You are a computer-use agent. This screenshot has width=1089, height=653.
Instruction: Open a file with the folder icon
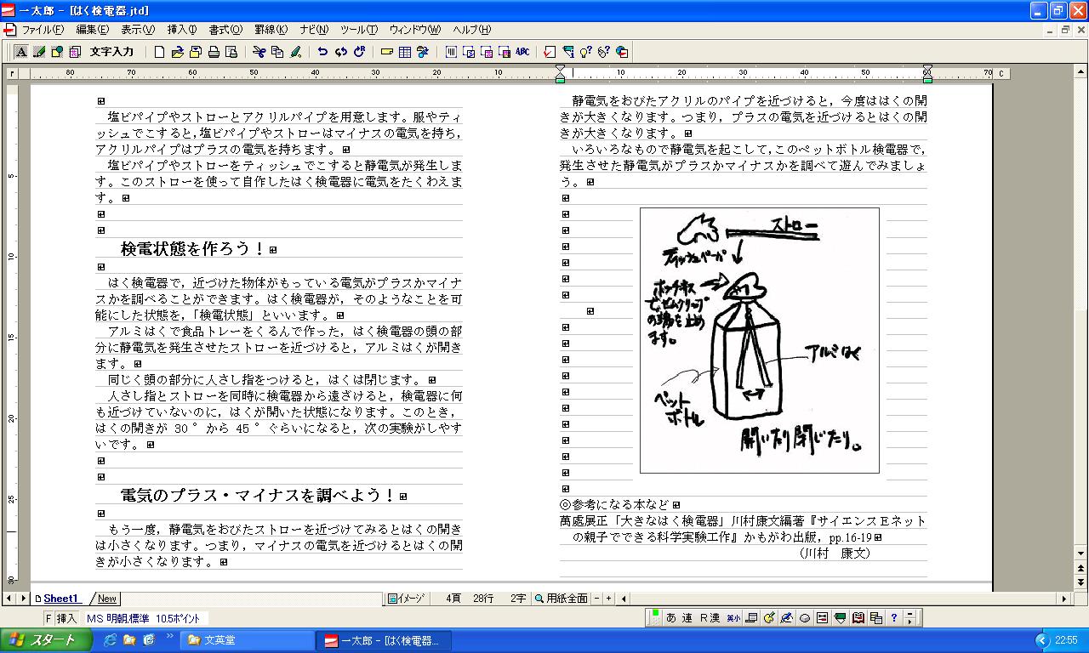point(177,52)
